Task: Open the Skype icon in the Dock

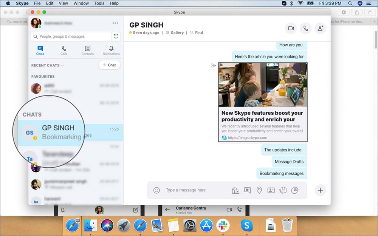Action: (x=247, y=225)
